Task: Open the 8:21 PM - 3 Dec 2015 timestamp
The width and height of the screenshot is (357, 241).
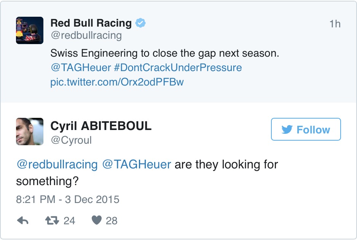Action: (68, 200)
